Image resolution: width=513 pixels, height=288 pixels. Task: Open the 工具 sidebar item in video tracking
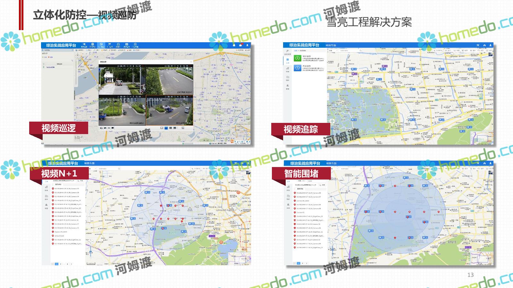287,61
